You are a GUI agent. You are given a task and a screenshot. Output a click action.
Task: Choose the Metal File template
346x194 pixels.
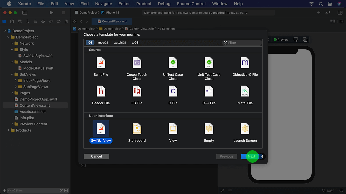point(245,95)
